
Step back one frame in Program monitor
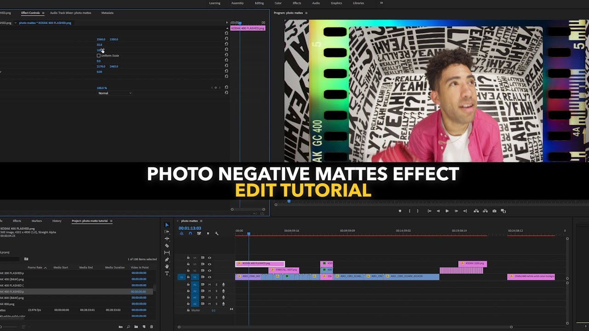click(438, 211)
